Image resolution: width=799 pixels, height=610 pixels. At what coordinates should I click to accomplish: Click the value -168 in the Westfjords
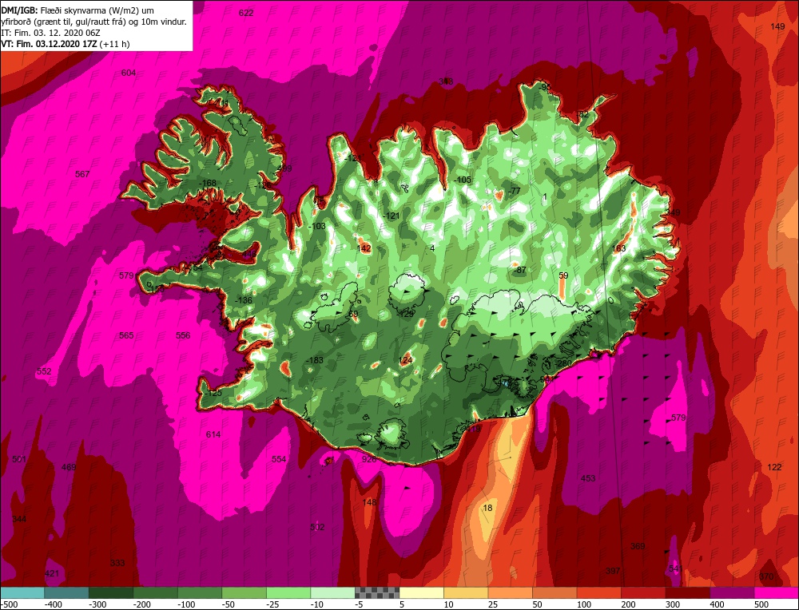[207, 183]
